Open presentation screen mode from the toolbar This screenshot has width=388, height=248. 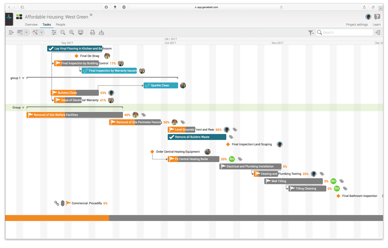click(x=81, y=32)
